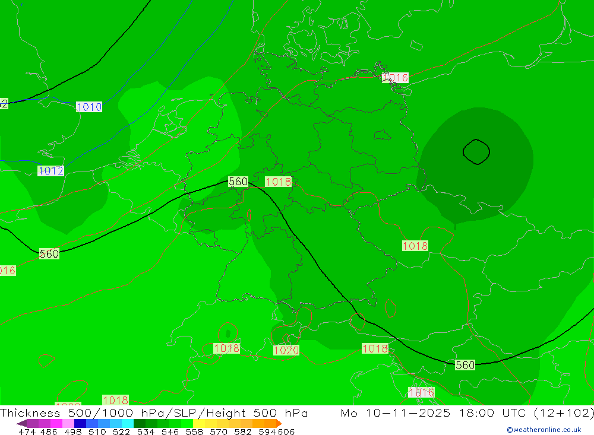Click the 474 legend value
Screen dimensions: 594x435
[x=27, y=431]
